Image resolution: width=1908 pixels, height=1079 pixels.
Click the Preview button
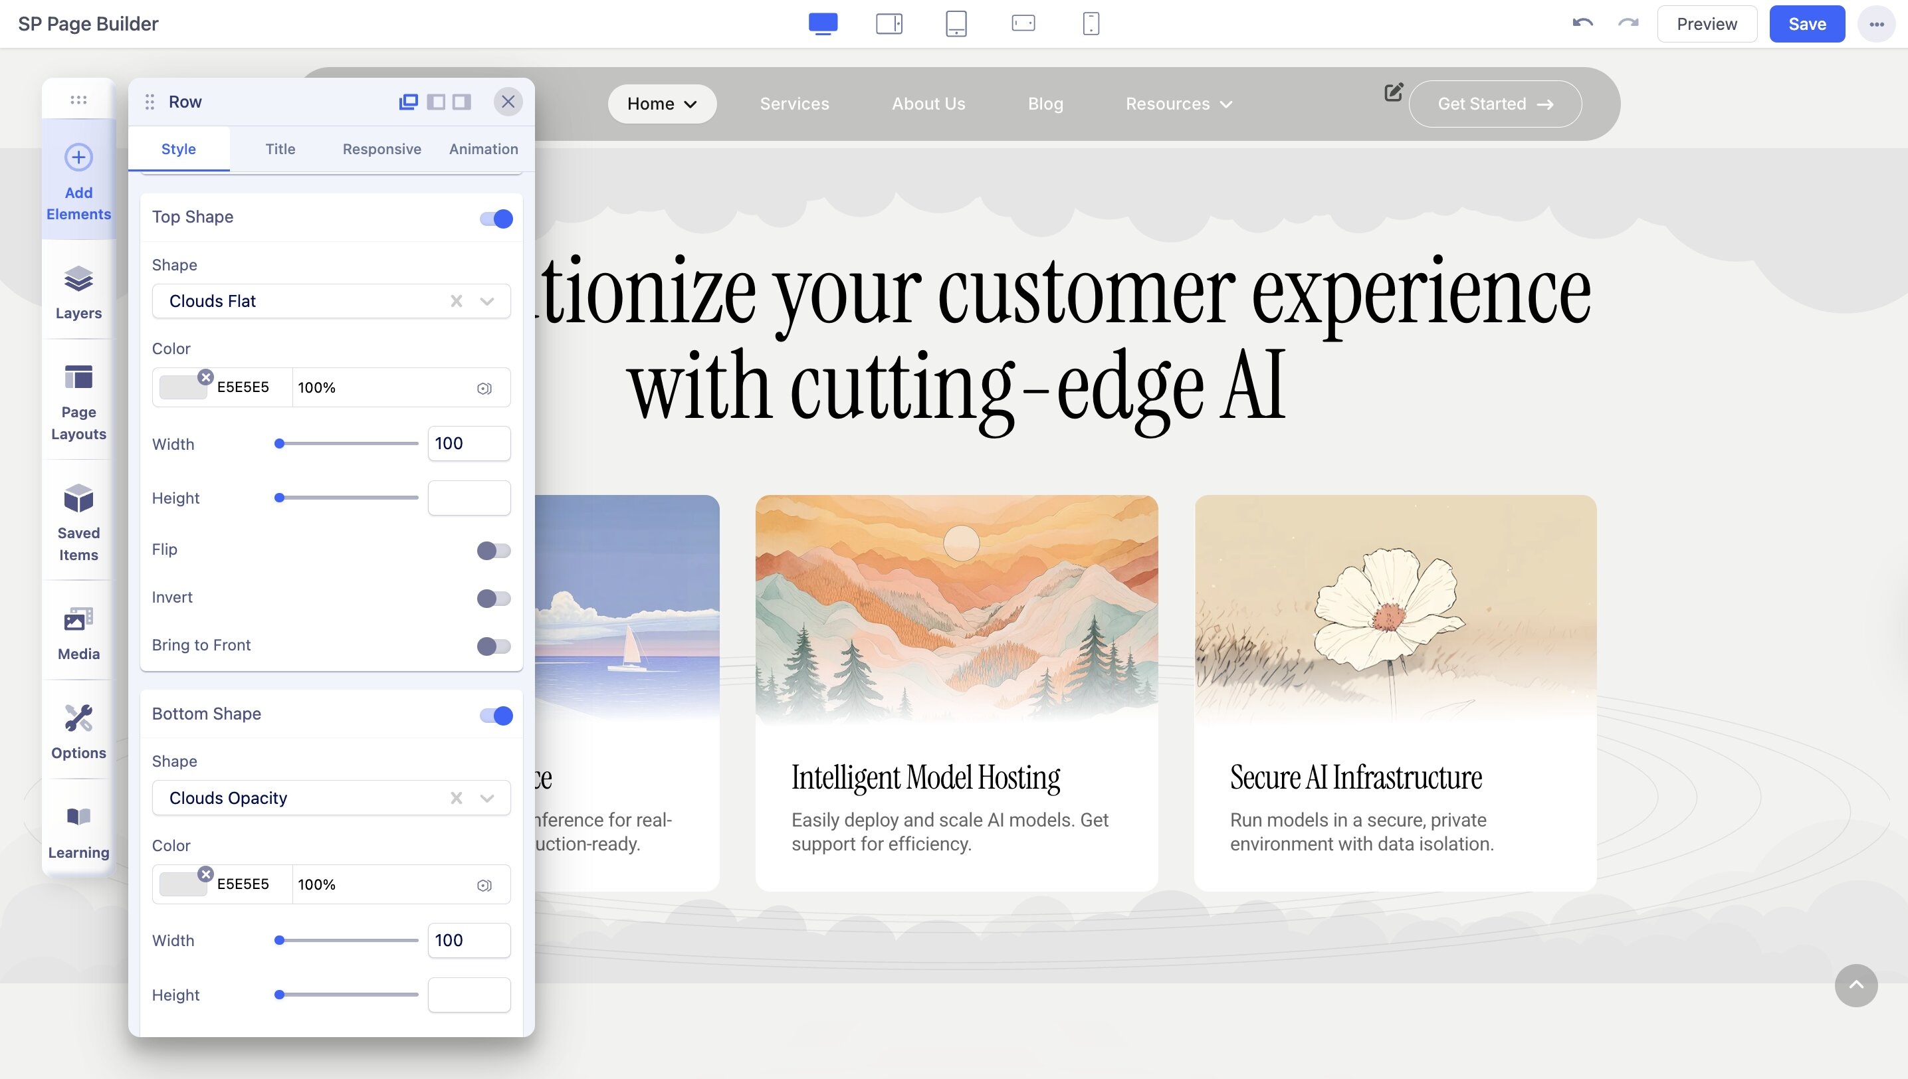(1707, 24)
